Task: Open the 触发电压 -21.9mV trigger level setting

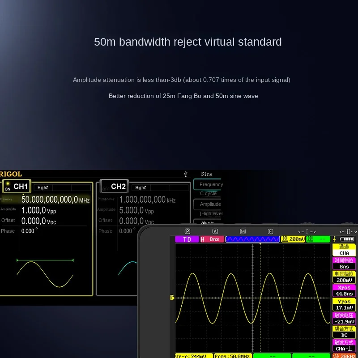Action: (x=344, y=319)
